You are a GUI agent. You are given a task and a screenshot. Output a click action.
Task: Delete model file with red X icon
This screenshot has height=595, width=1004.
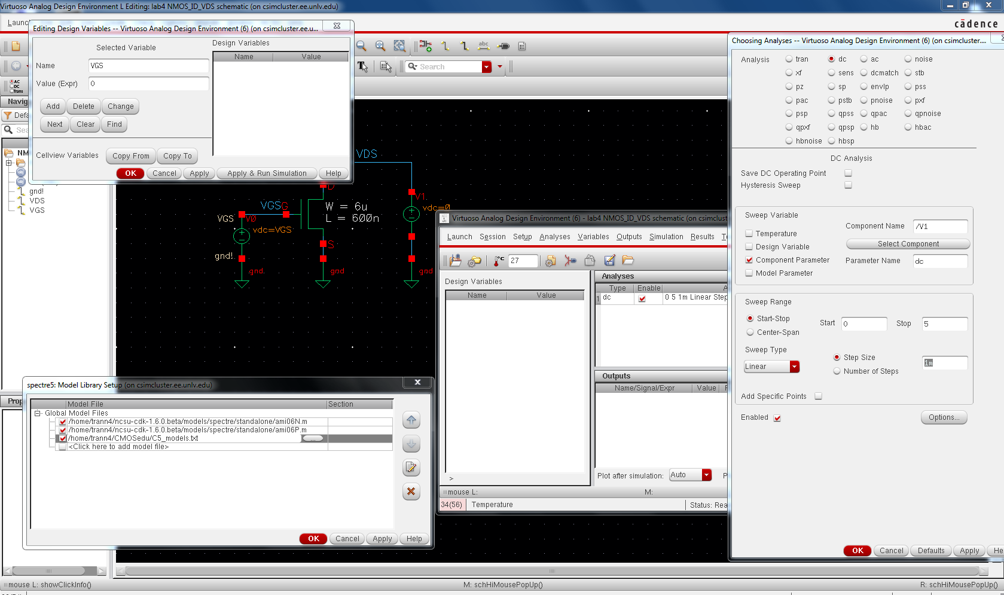(x=411, y=492)
